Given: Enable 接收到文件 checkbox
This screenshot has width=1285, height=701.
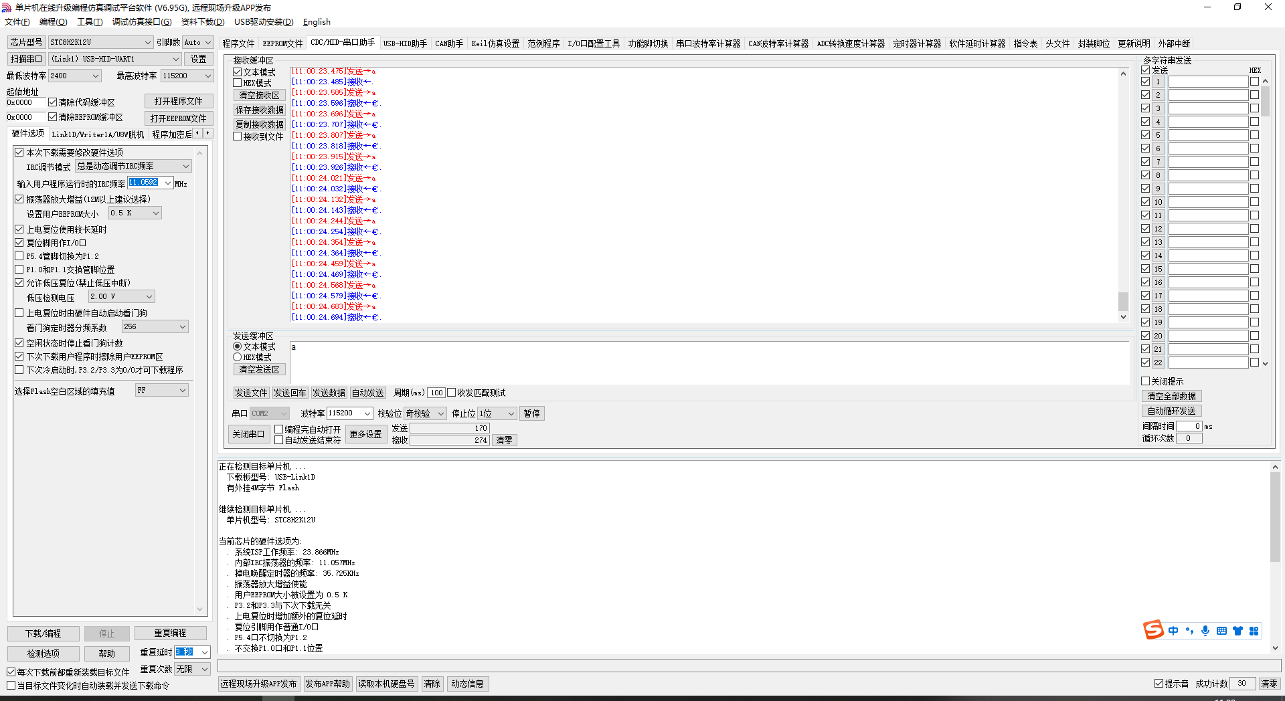Looking at the screenshot, I should 238,136.
